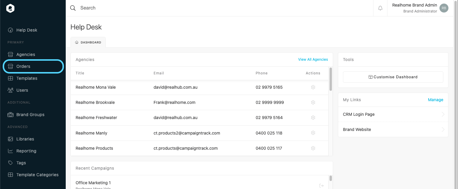Click Title column header
The image size is (458, 189).
[80, 73]
